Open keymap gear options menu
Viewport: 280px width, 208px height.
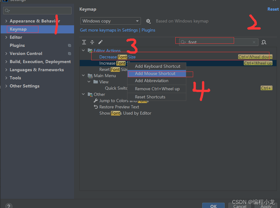point(148,21)
